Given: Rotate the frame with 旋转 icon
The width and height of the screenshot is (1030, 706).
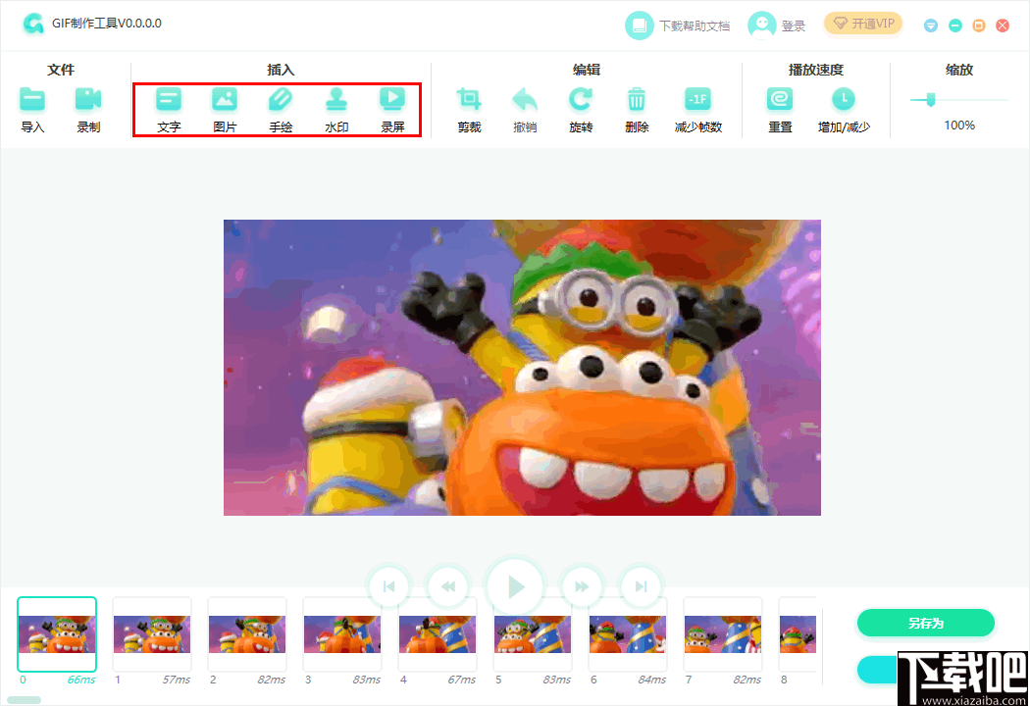Looking at the screenshot, I should [x=581, y=100].
